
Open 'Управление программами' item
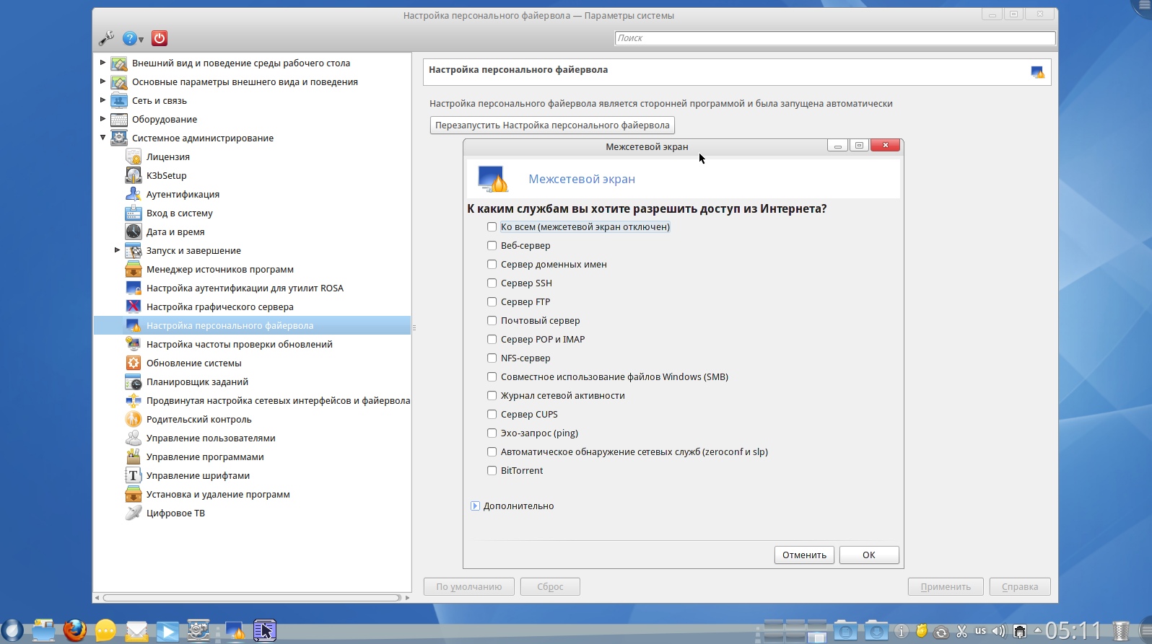click(x=205, y=456)
